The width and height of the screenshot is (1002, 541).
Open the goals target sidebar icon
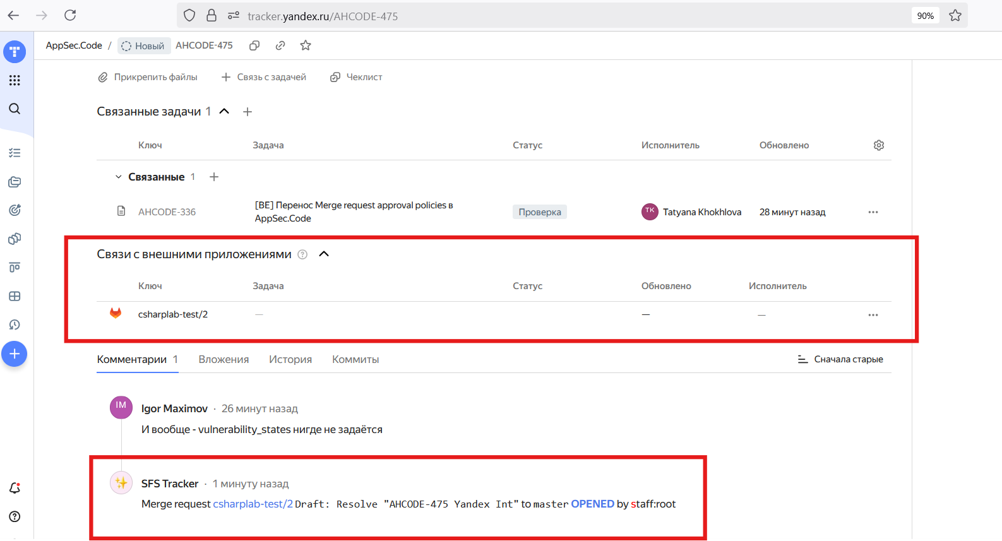15,210
